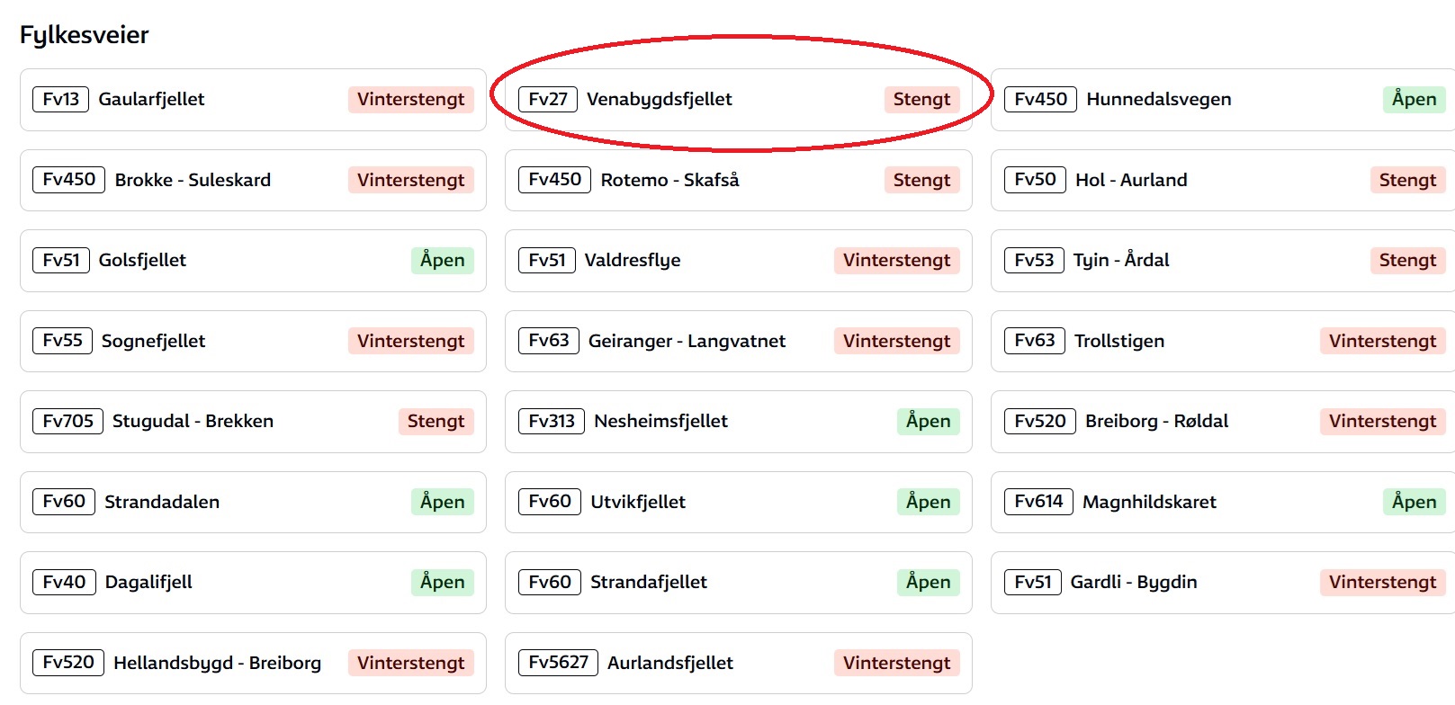Screen dimensions: 1455x705
Task: Click the Brokke - Suleskard card
Action: (x=253, y=180)
